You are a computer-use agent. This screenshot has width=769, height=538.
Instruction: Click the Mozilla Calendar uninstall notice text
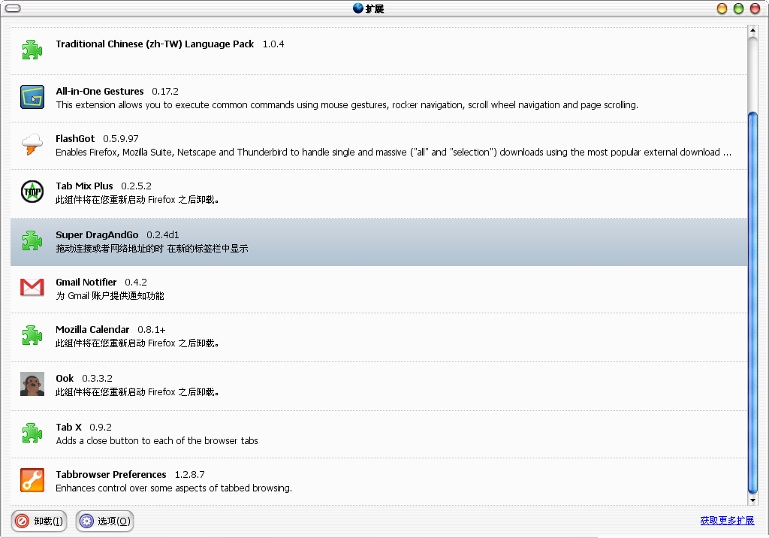click(137, 343)
